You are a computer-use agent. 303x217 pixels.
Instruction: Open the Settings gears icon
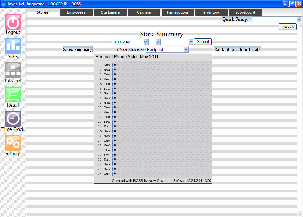[13, 143]
